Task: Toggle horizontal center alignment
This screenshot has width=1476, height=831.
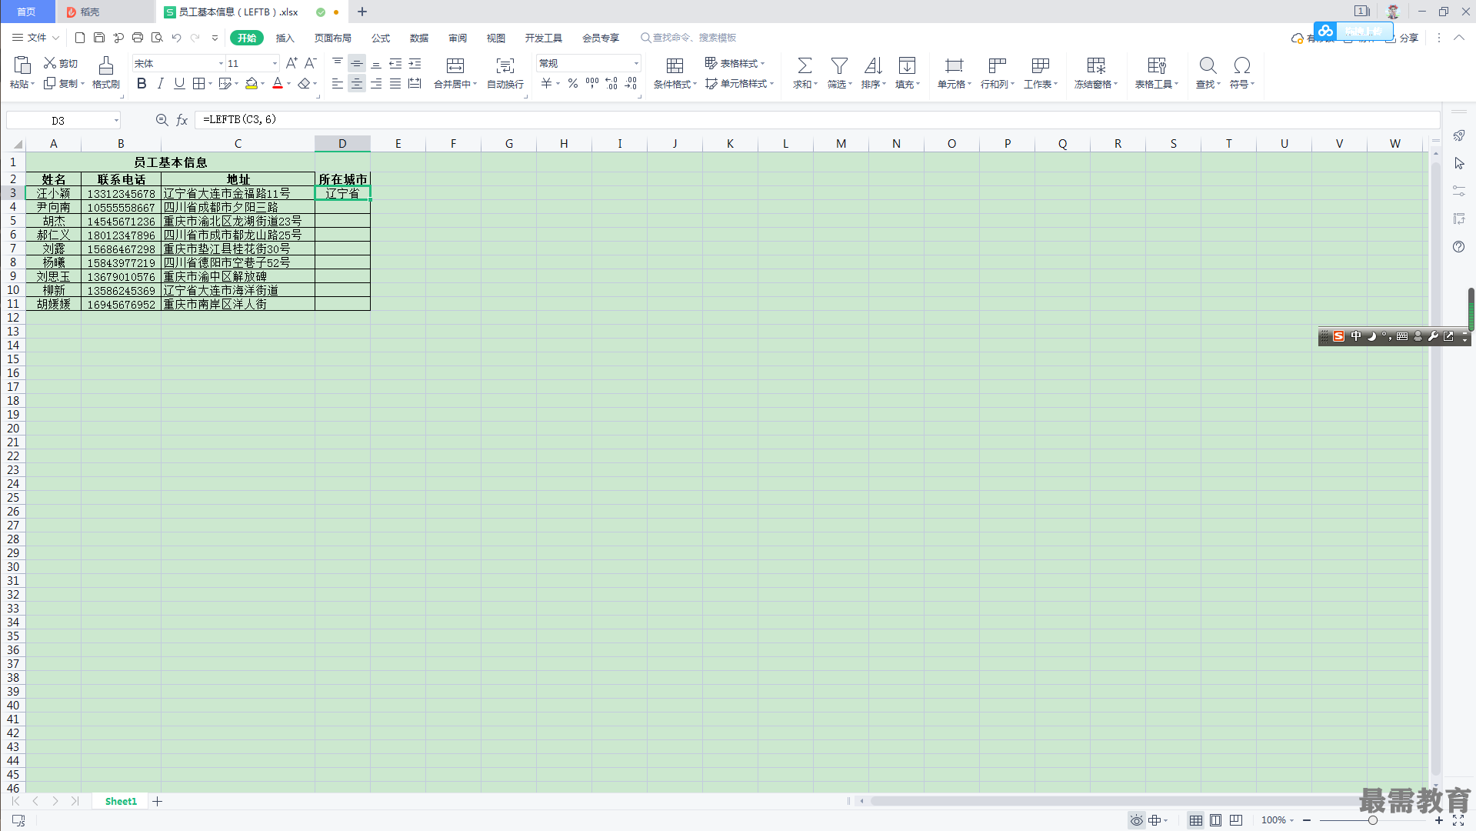Action: pos(357,84)
